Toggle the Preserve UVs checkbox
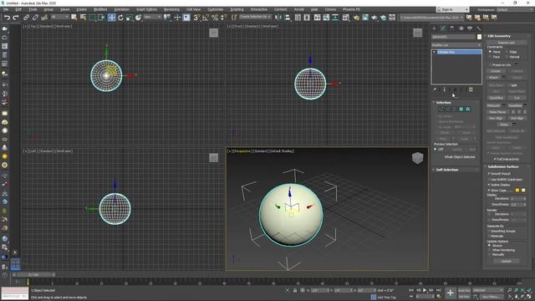The width and height of the screenshot is (535, 301). click(491, 65)
